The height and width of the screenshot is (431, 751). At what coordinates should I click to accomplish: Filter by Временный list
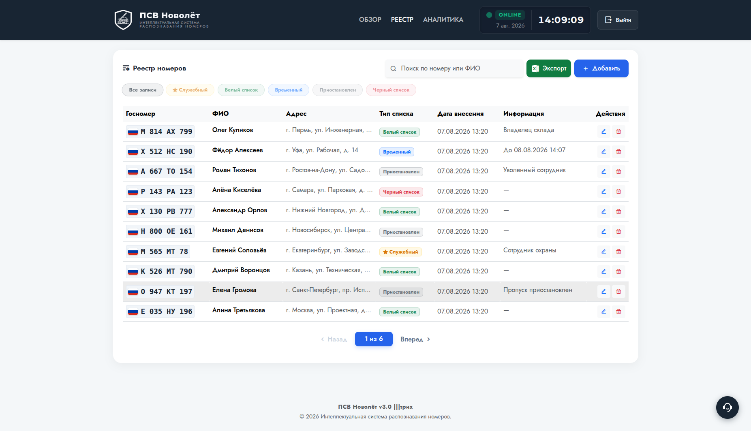pyautogui.click(x=289, y=90)
